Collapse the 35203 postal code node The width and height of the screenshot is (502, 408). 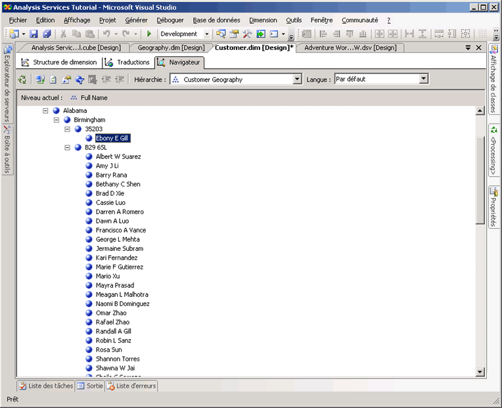[x=67, y=129]
